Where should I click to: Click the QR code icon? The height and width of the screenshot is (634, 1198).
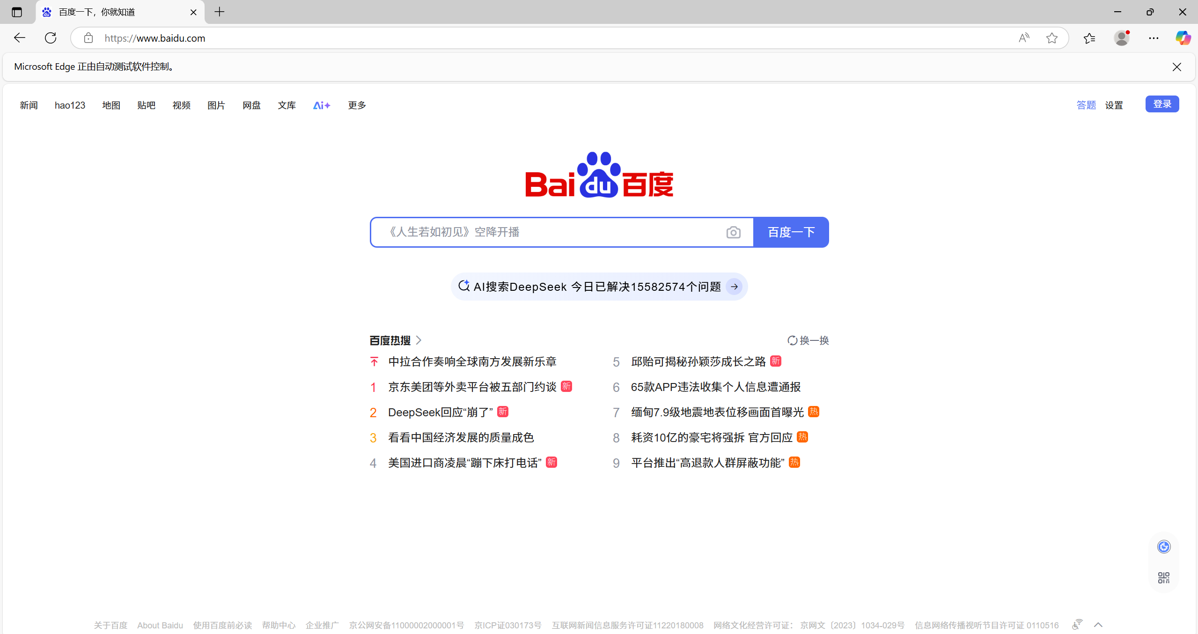pyautogui.click(x=1163, y=577)
